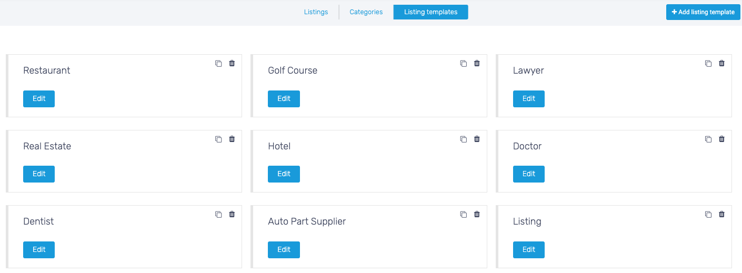Screen dimensions: 742x273
Task: Edit the Restaurant template
Action: click(39, 99)
